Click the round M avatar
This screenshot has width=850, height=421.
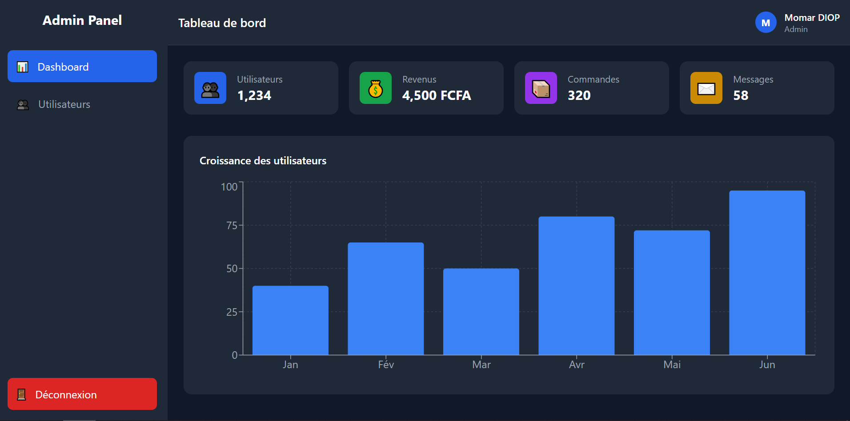pos(766,23)
